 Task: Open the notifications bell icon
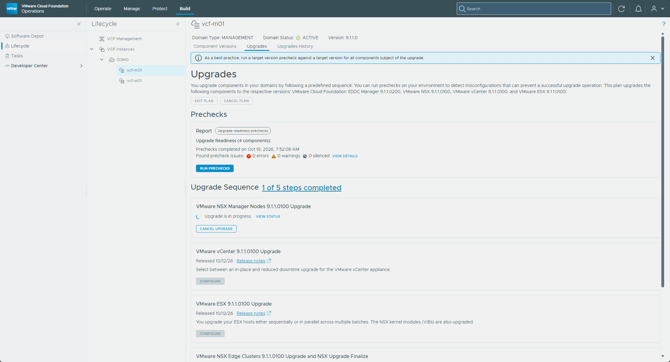(x=638, y=9)
